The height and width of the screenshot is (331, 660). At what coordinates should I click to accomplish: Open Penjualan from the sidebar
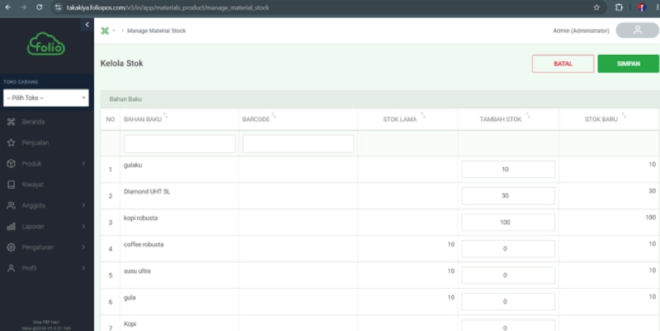pos(35,143)
